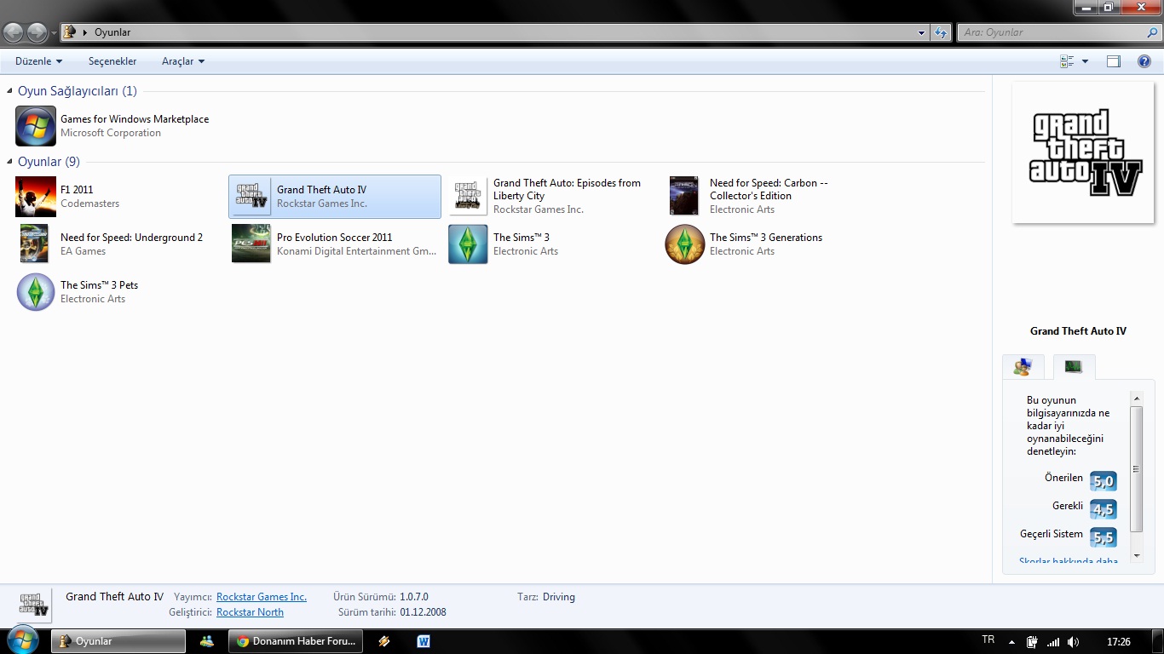The width and height of the screenshot is (1164, 654).
Task: Open the view options dropdown arrow
Action: 1085,61
